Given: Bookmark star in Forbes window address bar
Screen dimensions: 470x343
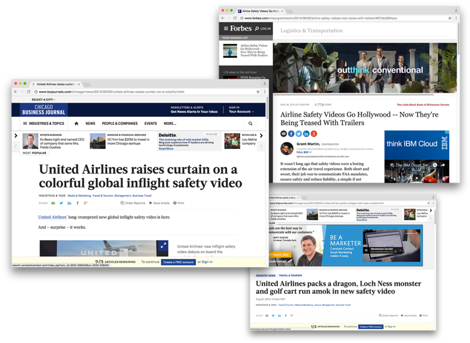Looking at the screenshot, I should point(450,18).
